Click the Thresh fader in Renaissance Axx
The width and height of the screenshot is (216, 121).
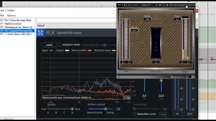pyautogui.click(x=126, y=39)
